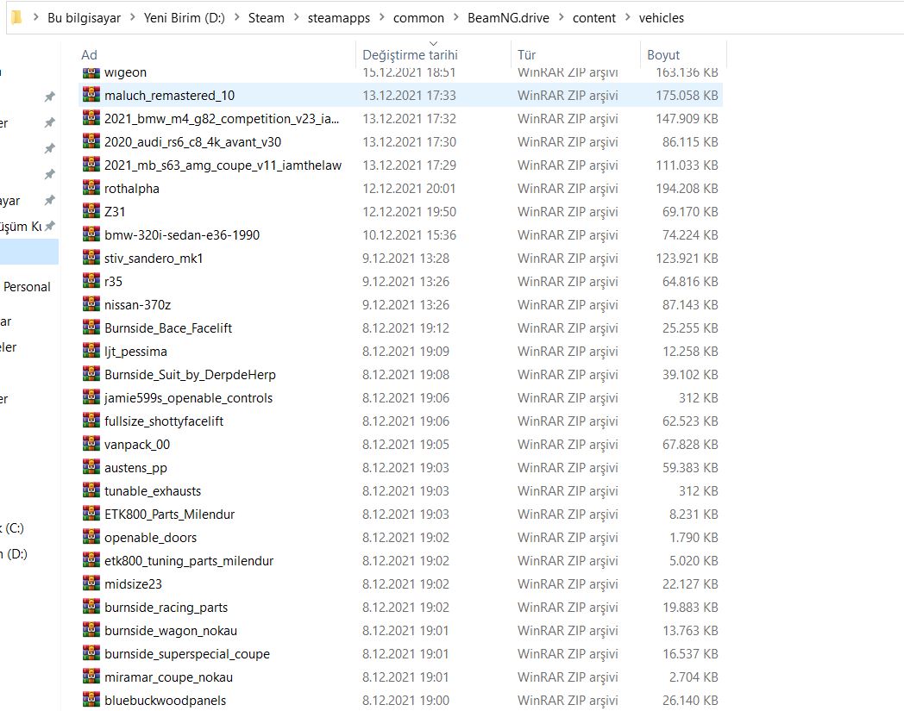The height and width of the screenshot is (711, 904).
Task: Select the archive icon next to midsize23
Action: point(91,583)
